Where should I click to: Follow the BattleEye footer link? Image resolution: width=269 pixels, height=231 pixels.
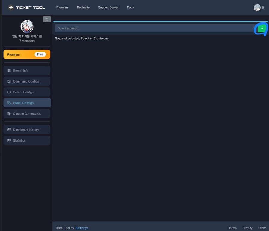(x=82, y=228)
